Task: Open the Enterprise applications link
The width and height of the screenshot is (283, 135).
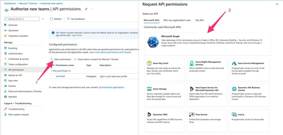Action: 113,87
